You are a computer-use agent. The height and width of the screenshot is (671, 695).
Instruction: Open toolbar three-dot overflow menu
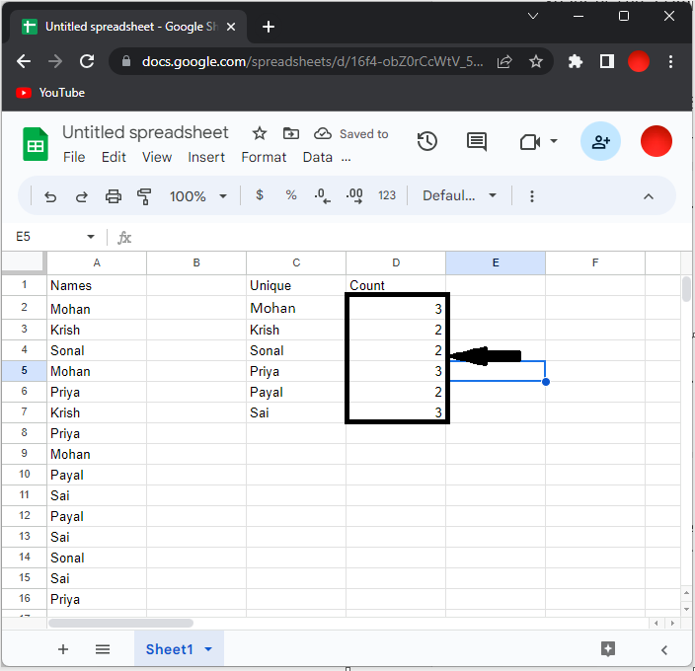coord(532,196)
